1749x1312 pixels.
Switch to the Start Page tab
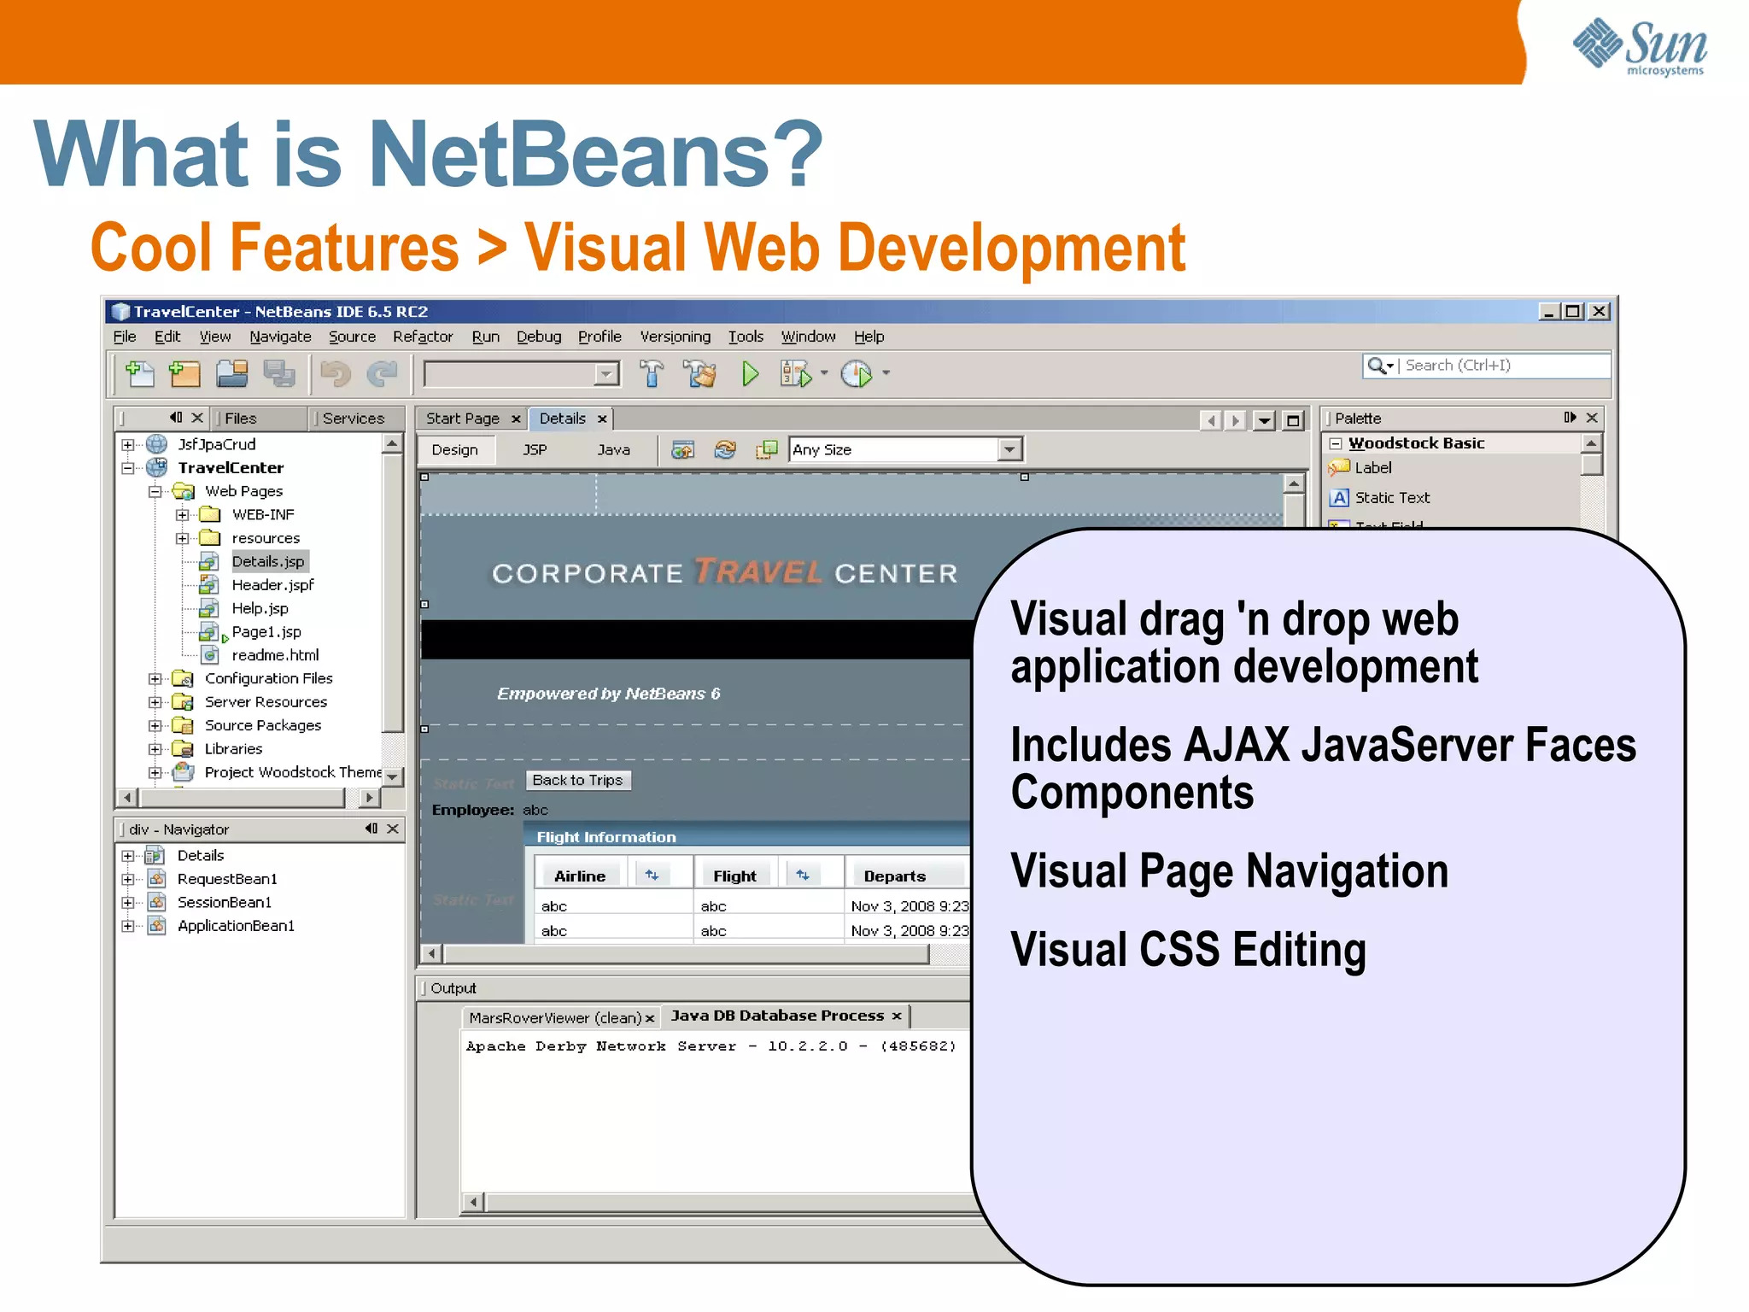(462, 419)
